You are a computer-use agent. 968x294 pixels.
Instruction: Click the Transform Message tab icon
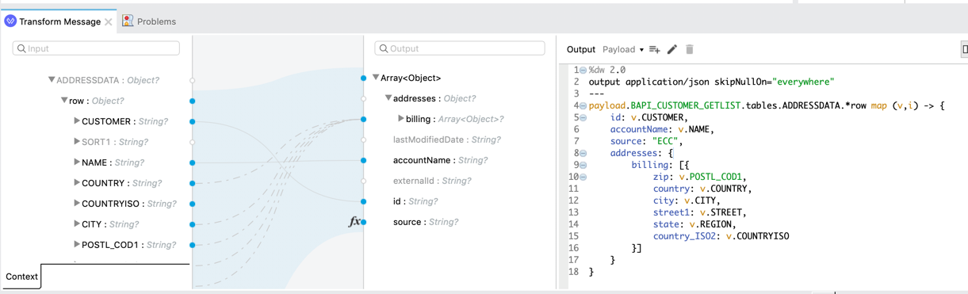point(10,21)
